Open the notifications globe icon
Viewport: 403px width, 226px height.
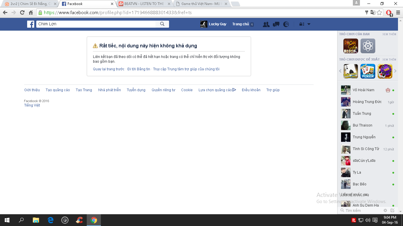pos(286,24)
